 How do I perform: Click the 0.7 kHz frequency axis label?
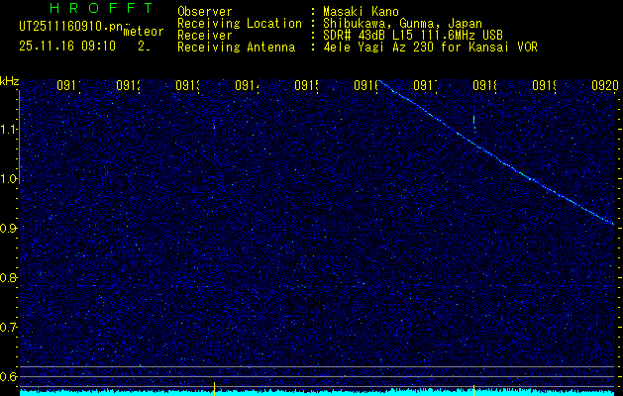(8, 328)
